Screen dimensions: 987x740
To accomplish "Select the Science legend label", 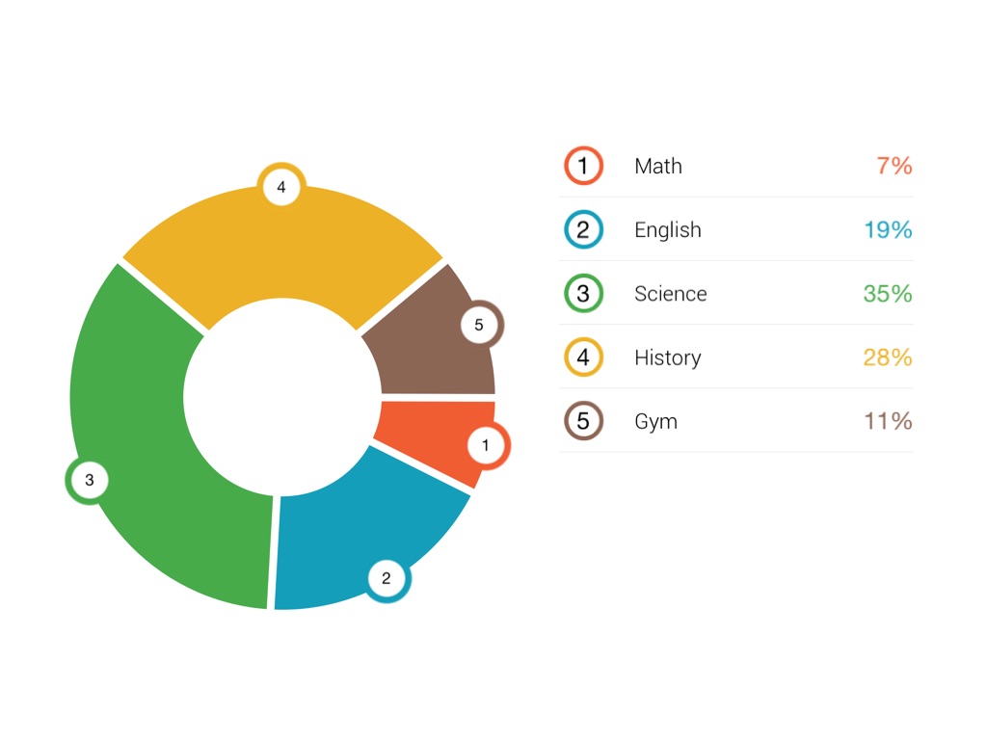I will click(x=671, y=293).
